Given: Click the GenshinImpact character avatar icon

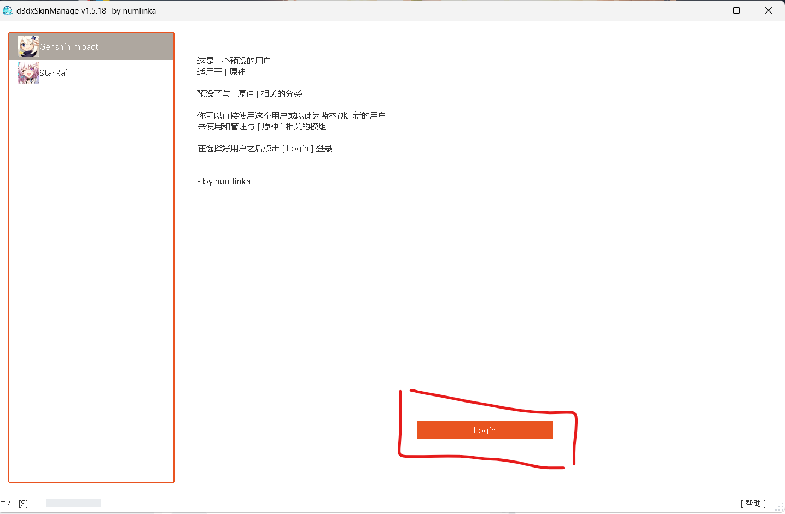Looking at the screenshot, I should (x=28, y=46).
